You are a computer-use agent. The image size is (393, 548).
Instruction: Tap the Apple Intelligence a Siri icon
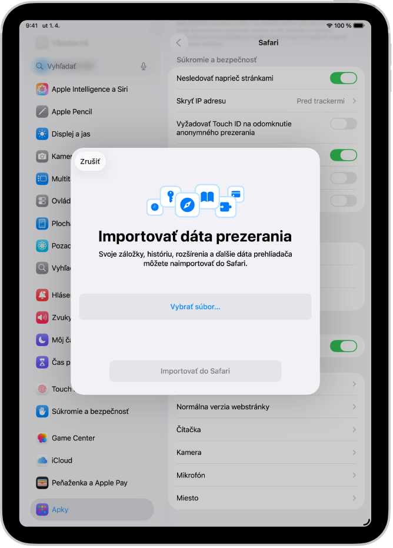point(42,89)
